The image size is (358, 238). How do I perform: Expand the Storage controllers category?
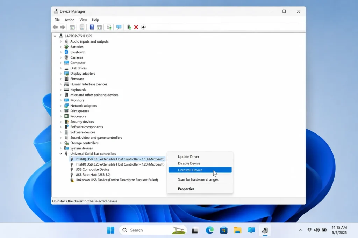tap(61, 143)
